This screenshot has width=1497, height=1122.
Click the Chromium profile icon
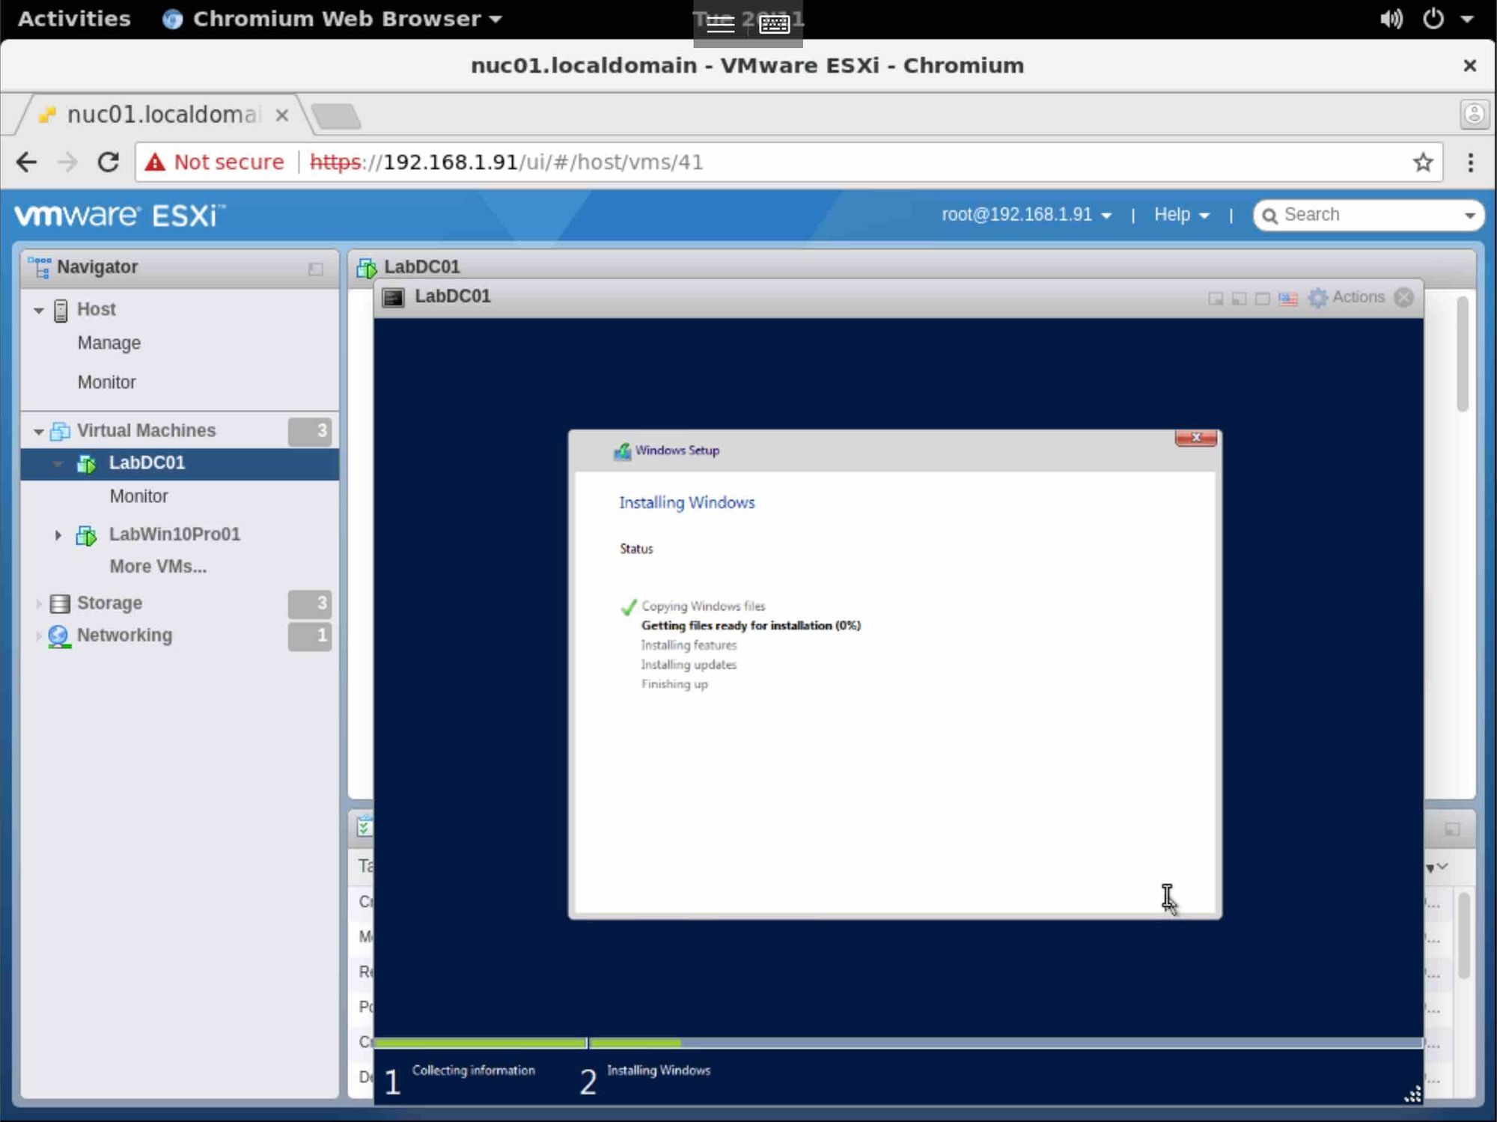(x=1474, y=115)
